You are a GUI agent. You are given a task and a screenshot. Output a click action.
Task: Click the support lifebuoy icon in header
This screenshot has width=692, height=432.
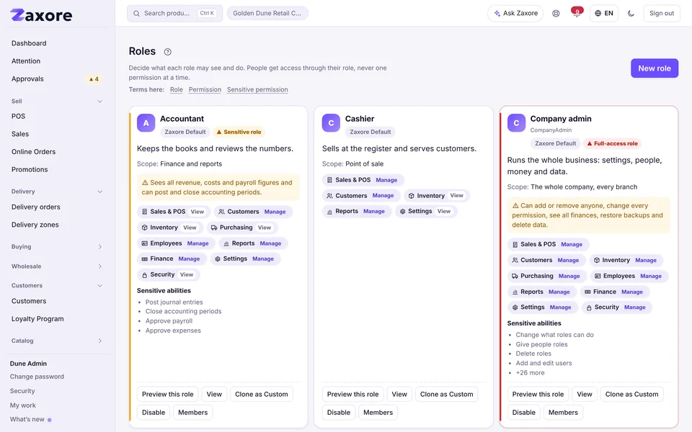pos(556,13)
